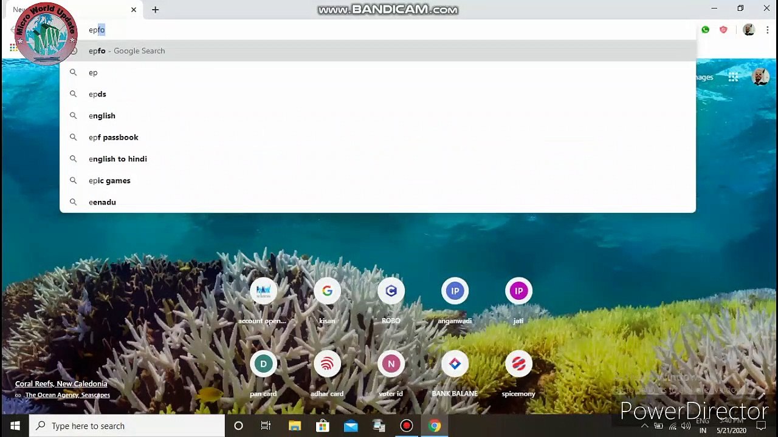The image size is (778, 437).
Task: Open the 'voter id' shortcut tile
Action: (x=391, y=373)
